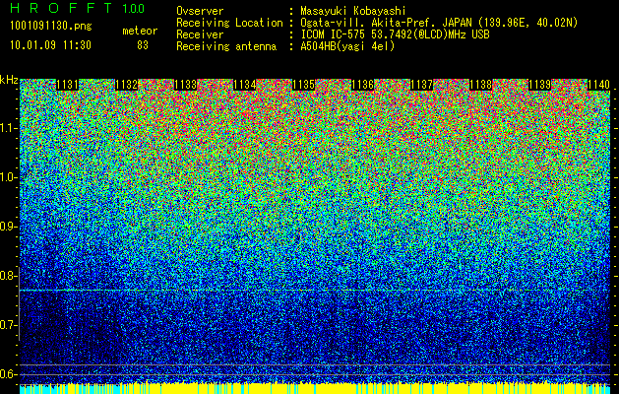This screenshot has width=619, height=394.
Task: Click the 1138 time marker
Action: [480, 85]
